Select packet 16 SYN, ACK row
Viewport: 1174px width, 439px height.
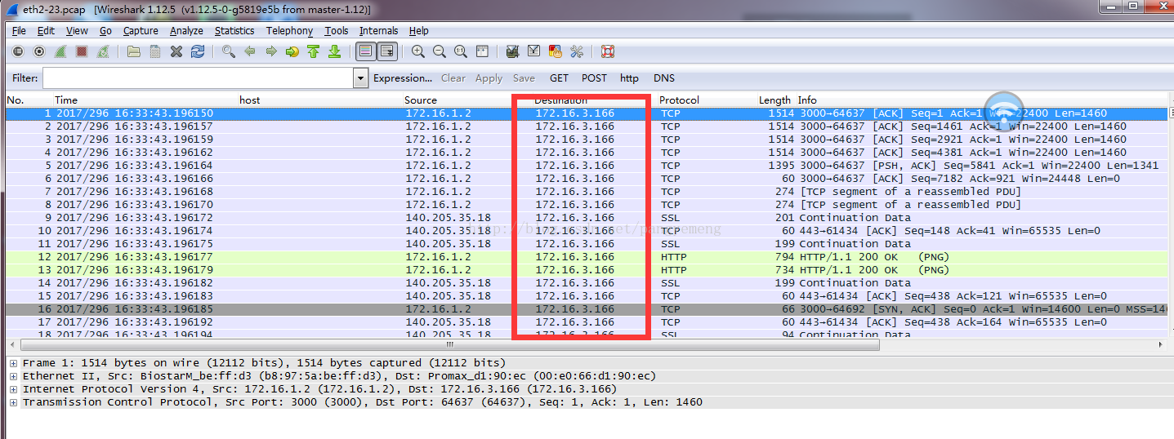586,309
